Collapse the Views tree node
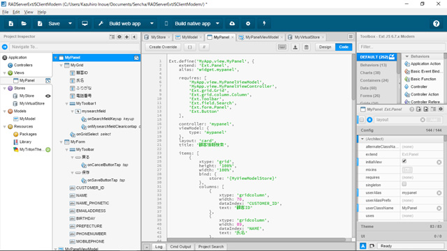This screenshot has width=447, height=251. (4, 73)
